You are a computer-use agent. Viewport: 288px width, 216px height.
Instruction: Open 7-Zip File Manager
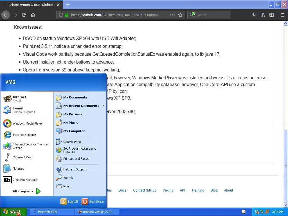tap(25, 180)
